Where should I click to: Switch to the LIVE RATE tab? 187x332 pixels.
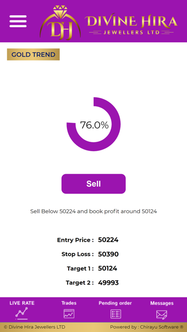pyautogui.click(x=22, y=303)
